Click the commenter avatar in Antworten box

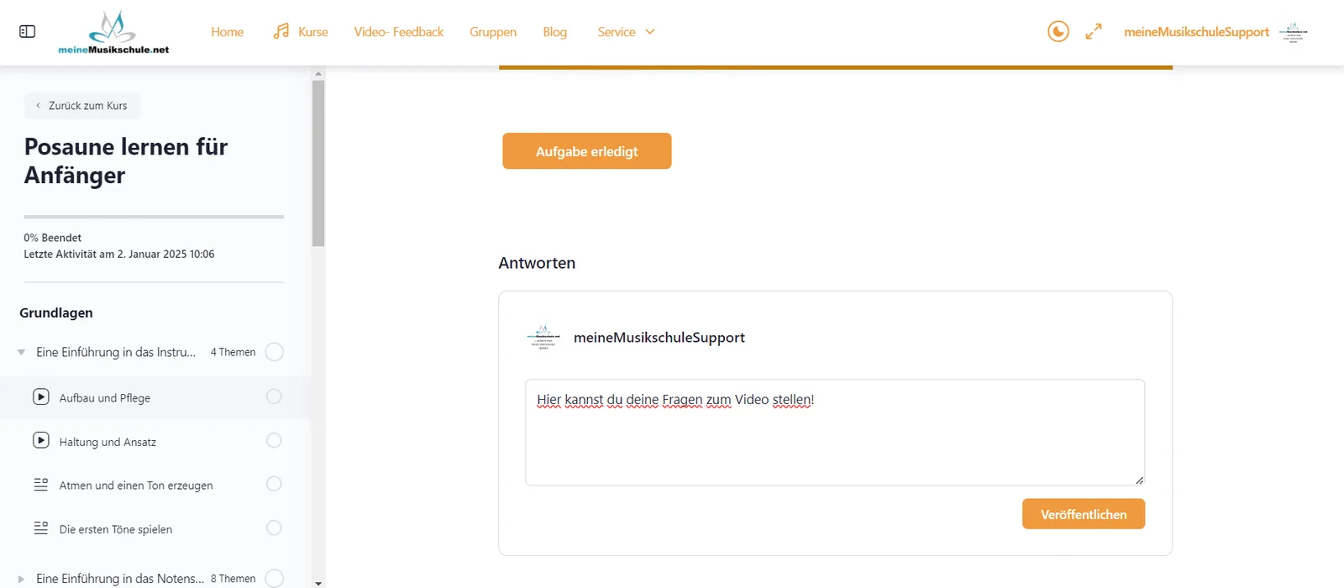coord(543,337)
